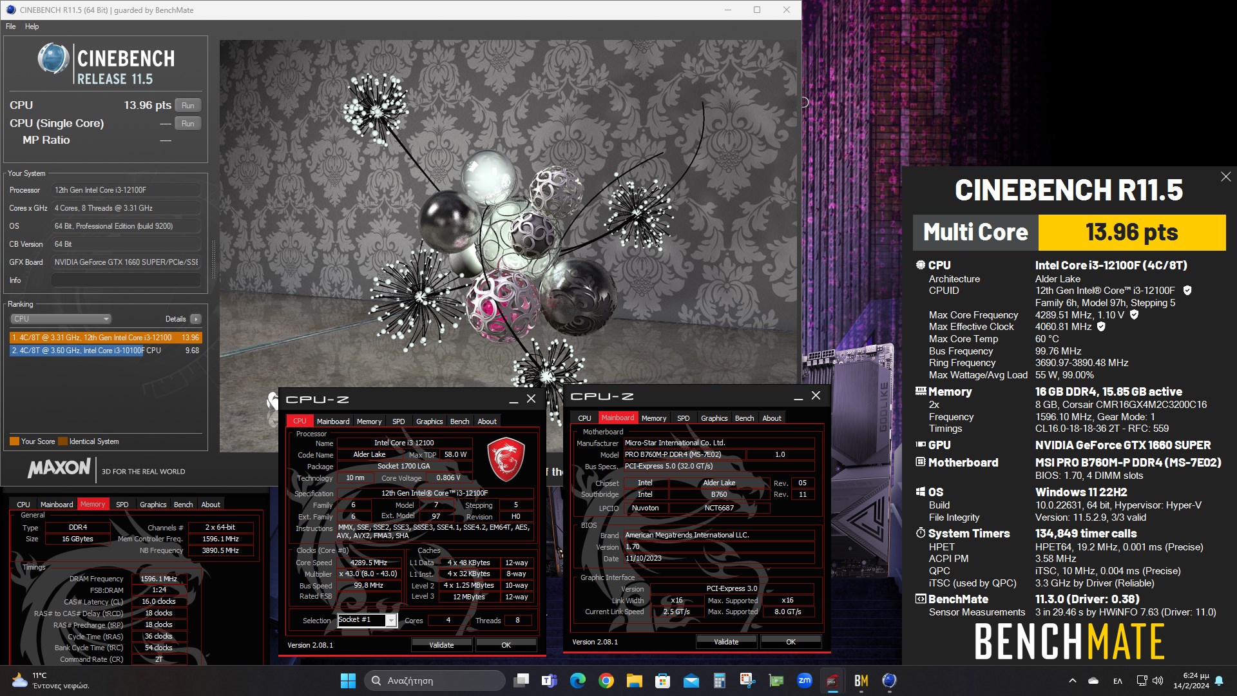The width and height of the screenshot is (1237, 696).
Task: Click the taskbar search box
Action: pyautogui.click(x=435, y=681)
